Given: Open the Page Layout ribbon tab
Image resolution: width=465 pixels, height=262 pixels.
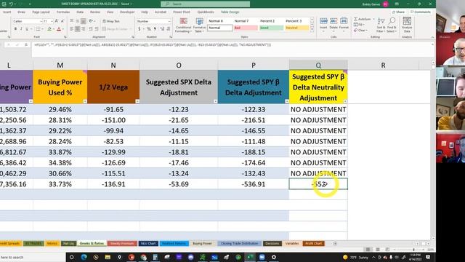Looking at the screenshot, I should 41,12.
